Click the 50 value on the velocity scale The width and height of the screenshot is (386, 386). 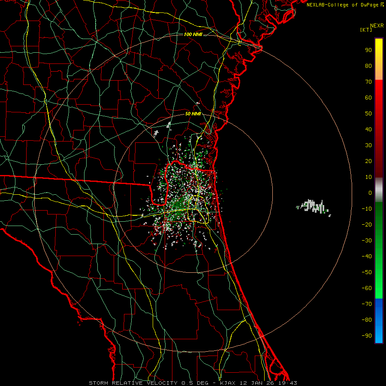(368, 114)
